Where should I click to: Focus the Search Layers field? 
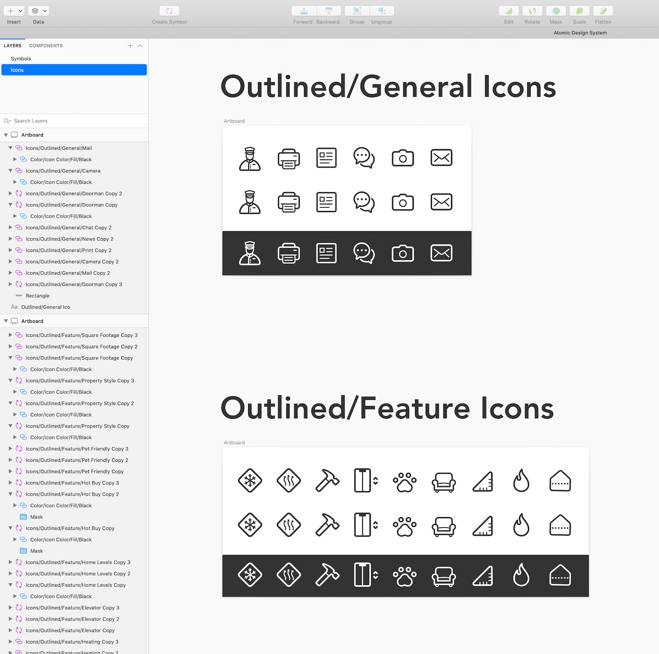pyautogui.click(x=74, y=121)
